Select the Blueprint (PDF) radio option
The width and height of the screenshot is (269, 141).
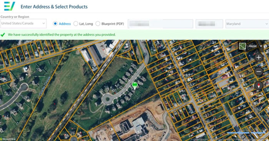click(98, 24)
